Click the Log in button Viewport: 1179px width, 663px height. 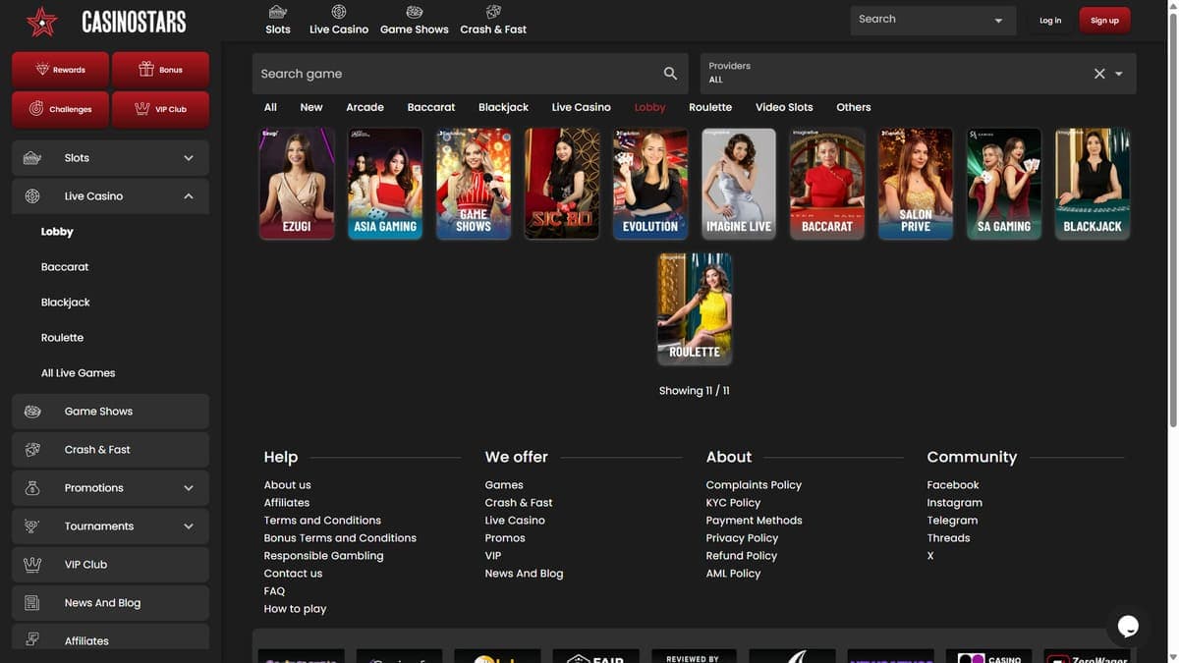(x=1050, y=21)
